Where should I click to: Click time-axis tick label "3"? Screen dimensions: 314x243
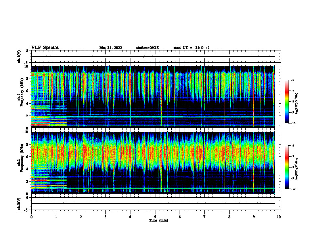coord(105,217)
